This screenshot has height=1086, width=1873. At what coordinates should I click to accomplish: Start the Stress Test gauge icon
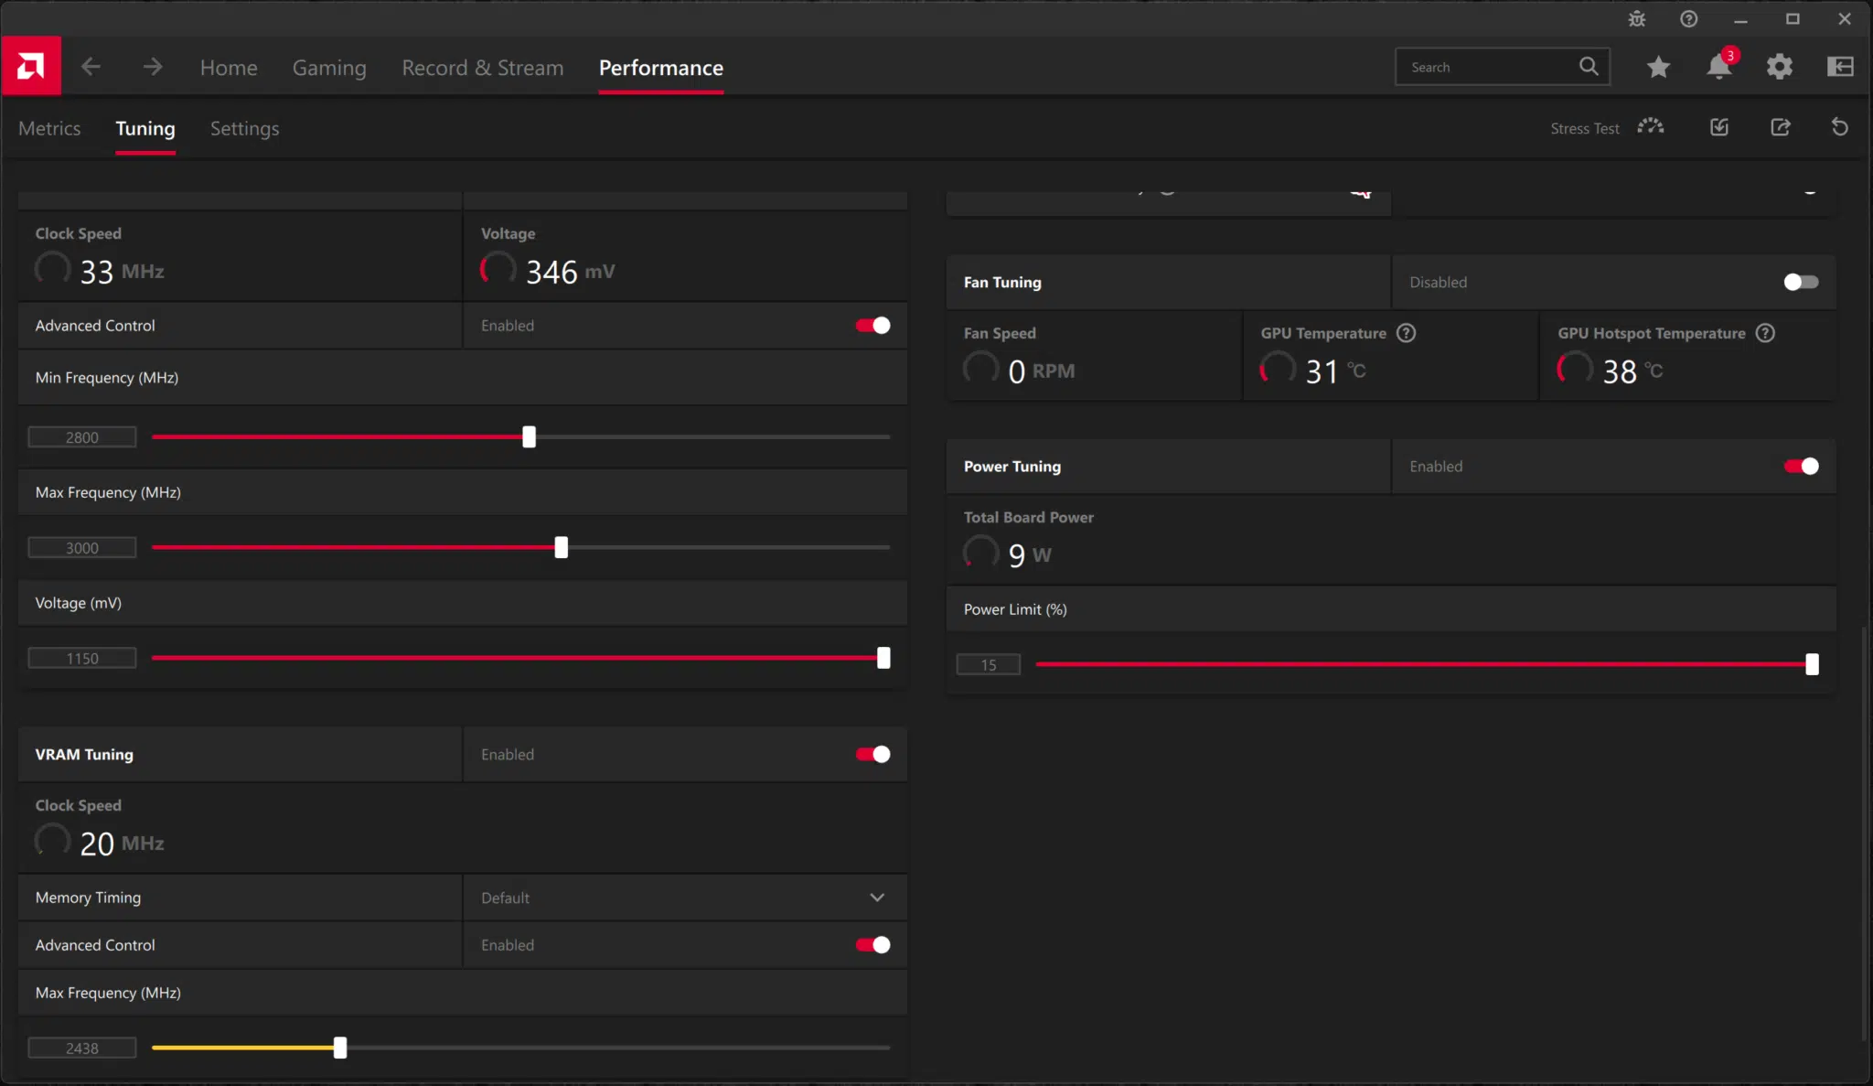click(x=1651, y=127)
